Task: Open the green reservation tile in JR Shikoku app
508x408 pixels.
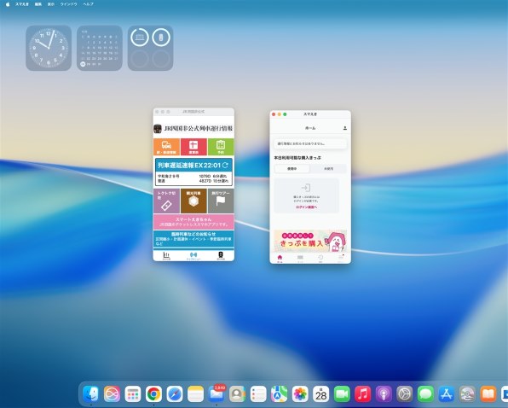Action: coord(221,147)
